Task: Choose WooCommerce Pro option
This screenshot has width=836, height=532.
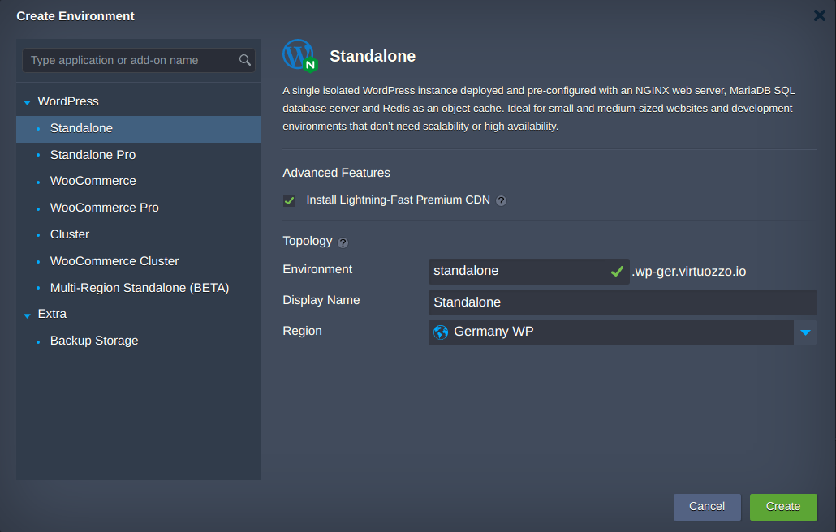Action: [x=104, y=208]
